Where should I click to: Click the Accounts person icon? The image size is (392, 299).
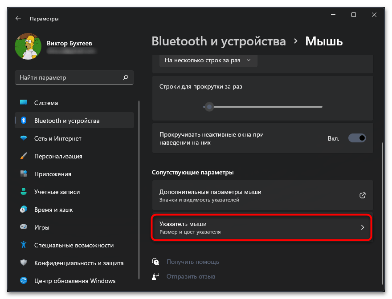point(24,192)
